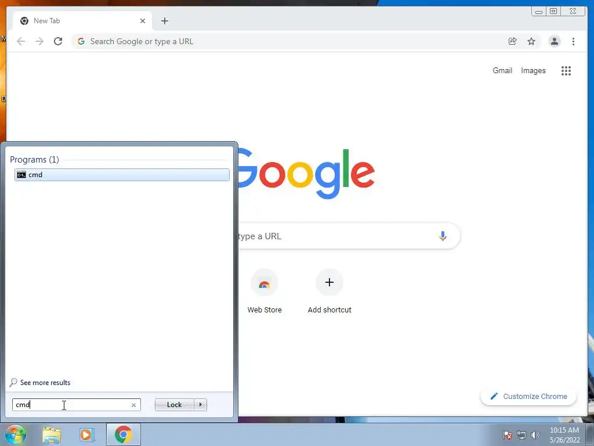Click the volume speaker tray icon

(535, 435)
